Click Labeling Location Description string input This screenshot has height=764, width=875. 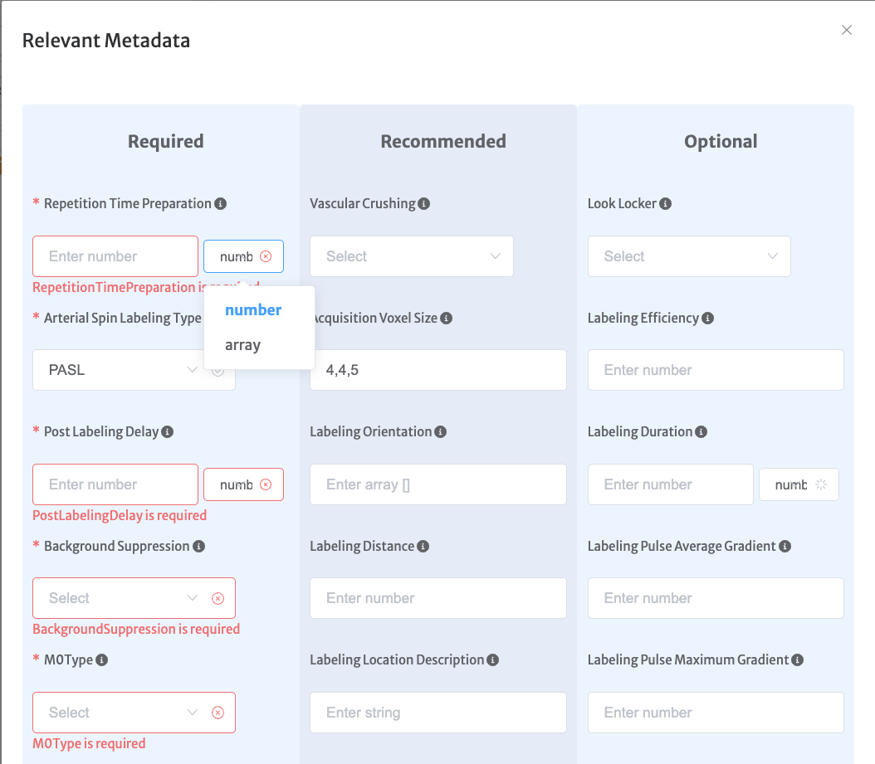(x=438, y=713)
